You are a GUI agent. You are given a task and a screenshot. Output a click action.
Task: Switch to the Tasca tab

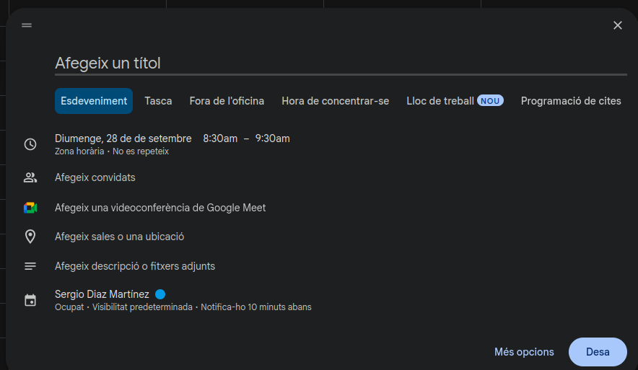point(158,101)
